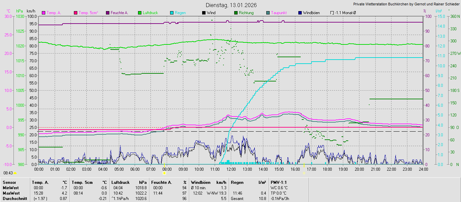Viewport: 461px width, 202px height.
Task: Click the teal Taupunkt legend square
Action: (268, 13)
